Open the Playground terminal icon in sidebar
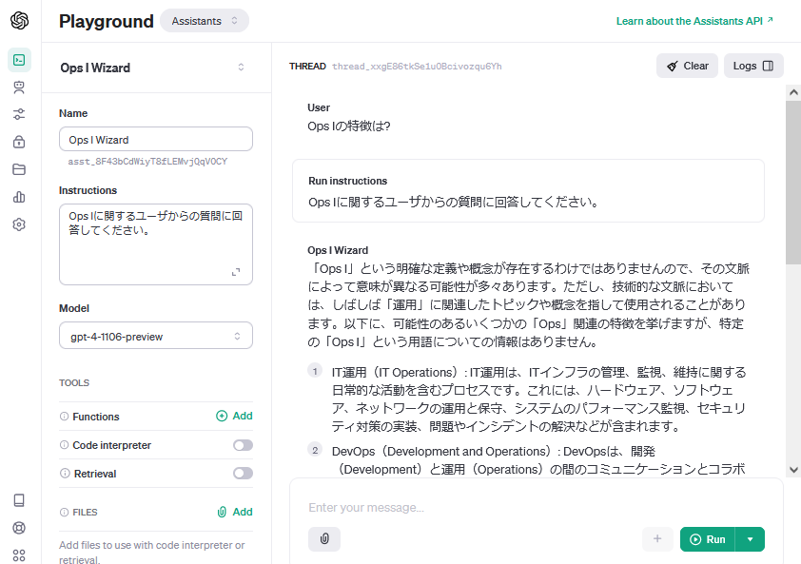Image resolution: width=801 pixels, height=564 pixels. click(x=19, y=60)
